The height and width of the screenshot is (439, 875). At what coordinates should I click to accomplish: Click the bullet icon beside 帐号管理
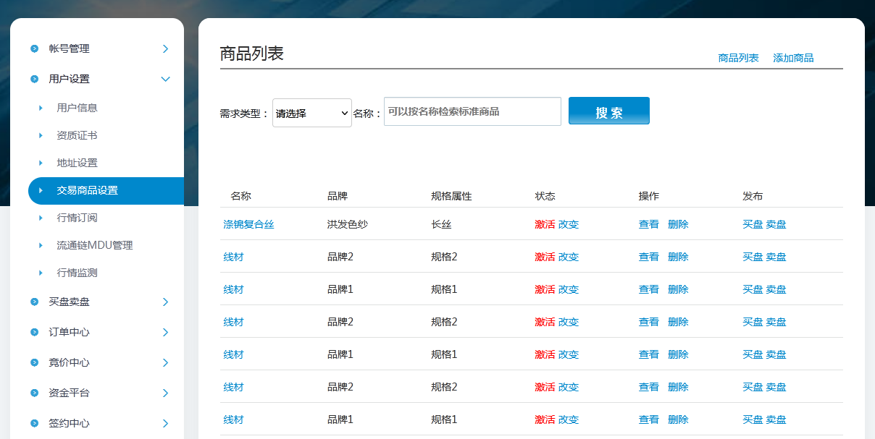tap(34, 48)
